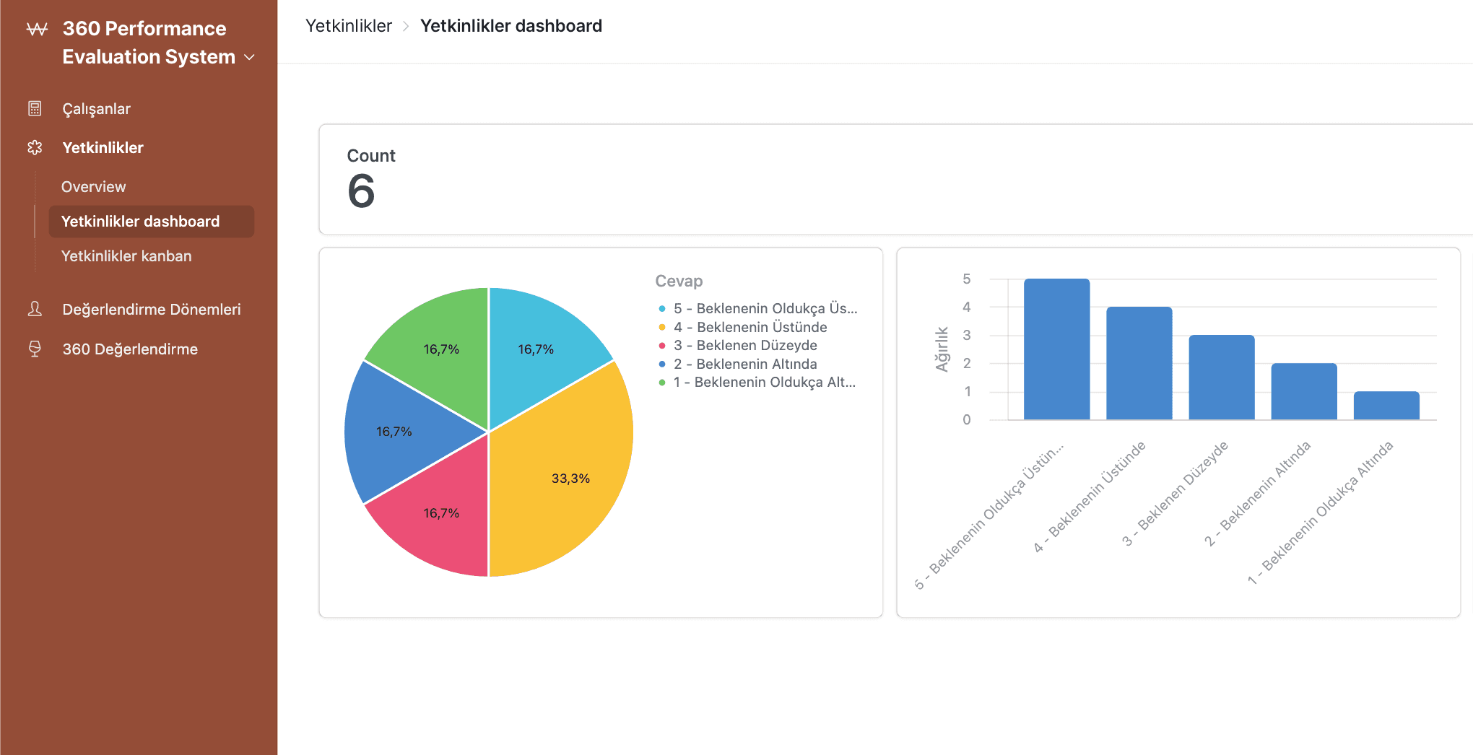Click x-axis label 4 - Beklenenin Üstünde
The width and height of the screenshot is (1473, 755).
[x=1090, y=497]
